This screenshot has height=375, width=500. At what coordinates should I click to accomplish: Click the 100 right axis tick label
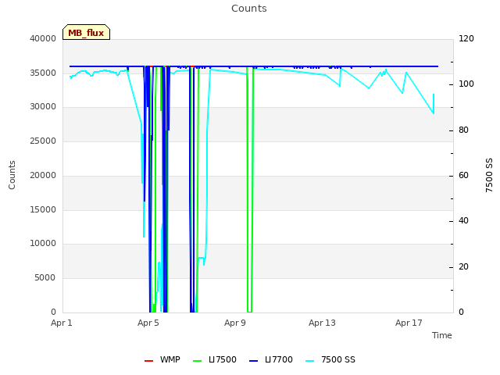point(466,84)
